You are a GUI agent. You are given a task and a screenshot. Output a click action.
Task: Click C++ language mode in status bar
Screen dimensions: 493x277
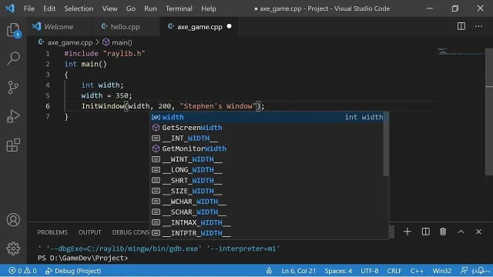coord(417,271)
